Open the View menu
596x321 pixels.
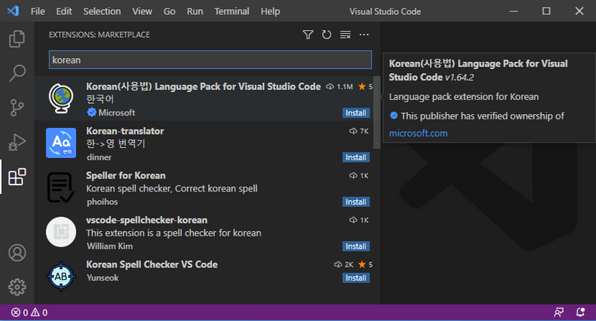[142, 12]
